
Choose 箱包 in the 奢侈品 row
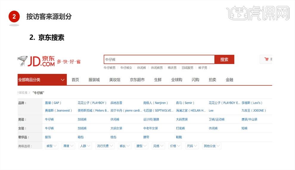pos(81,137)
